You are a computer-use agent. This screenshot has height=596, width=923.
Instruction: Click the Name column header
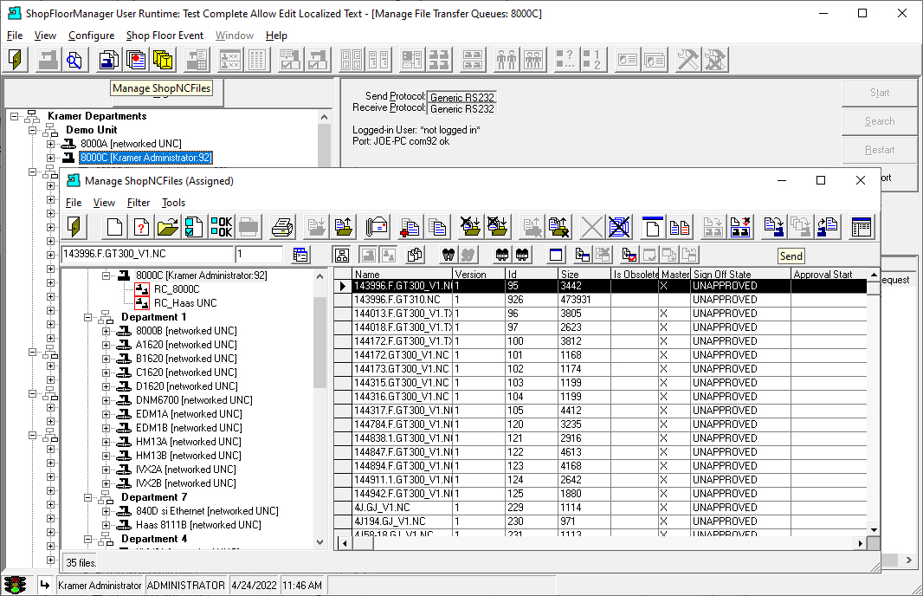403,275
